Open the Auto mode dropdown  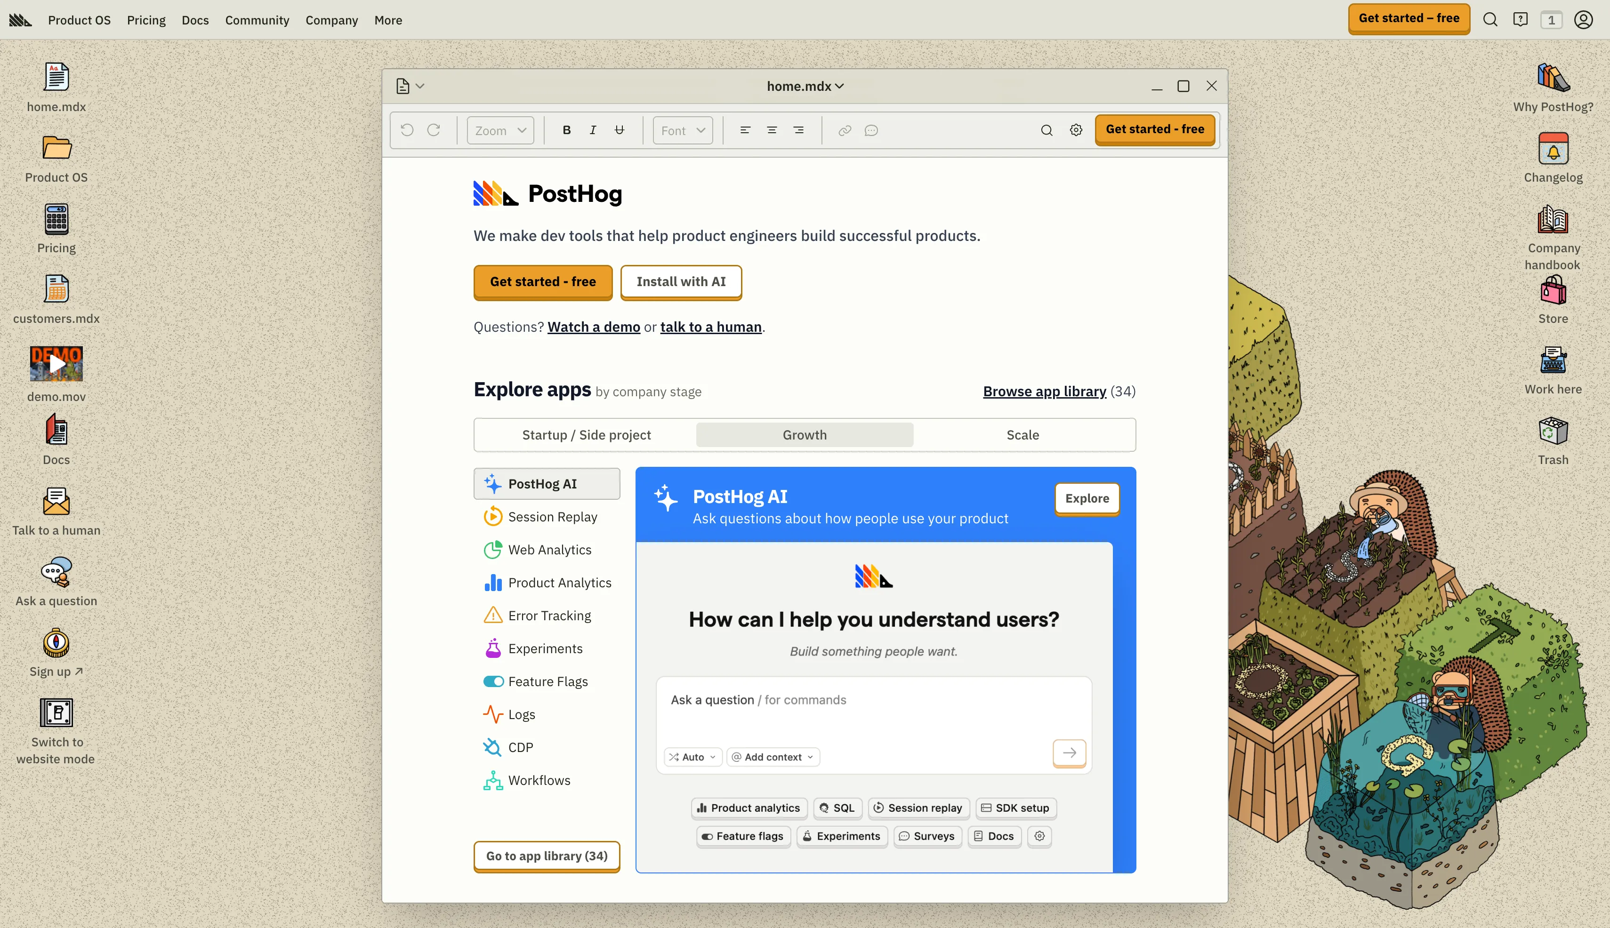point(692,757)
